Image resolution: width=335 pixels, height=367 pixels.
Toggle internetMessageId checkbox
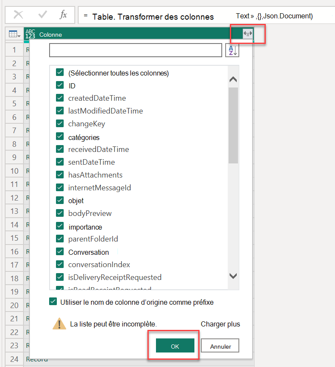[60, 187]
